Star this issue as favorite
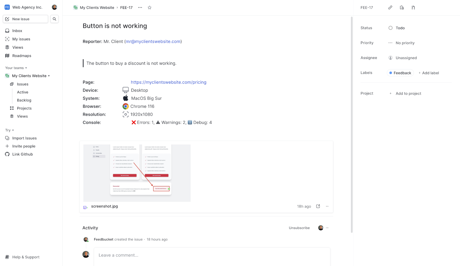The image size is (460, 266). 149,7
